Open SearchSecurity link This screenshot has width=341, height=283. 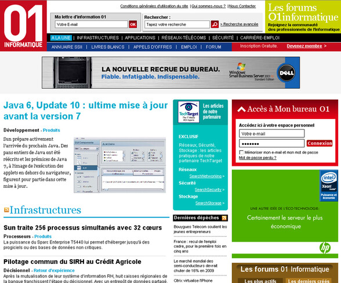point(208,190)
